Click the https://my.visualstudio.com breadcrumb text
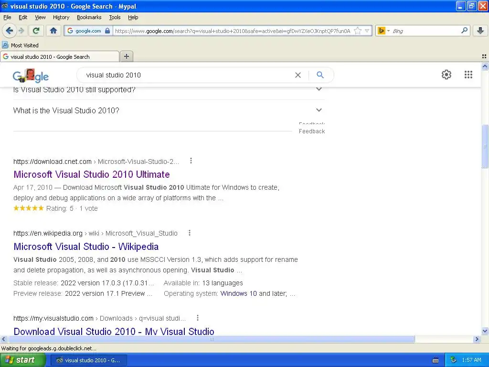This screenshot has width=489, height=367. click(x=53, y=318)
